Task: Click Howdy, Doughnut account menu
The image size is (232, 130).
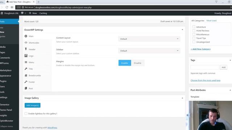Action: pos(223,13)
